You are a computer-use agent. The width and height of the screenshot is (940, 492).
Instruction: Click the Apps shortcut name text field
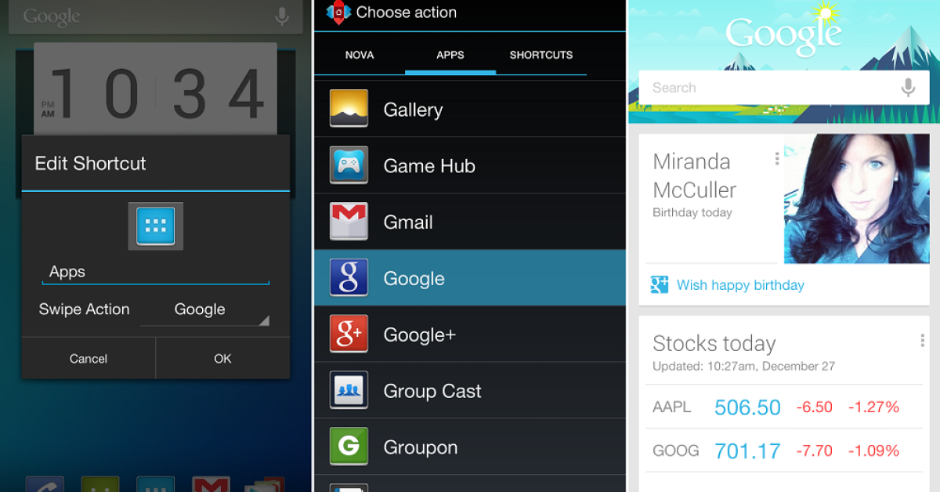pyautogui.click(x=155, y=272)
